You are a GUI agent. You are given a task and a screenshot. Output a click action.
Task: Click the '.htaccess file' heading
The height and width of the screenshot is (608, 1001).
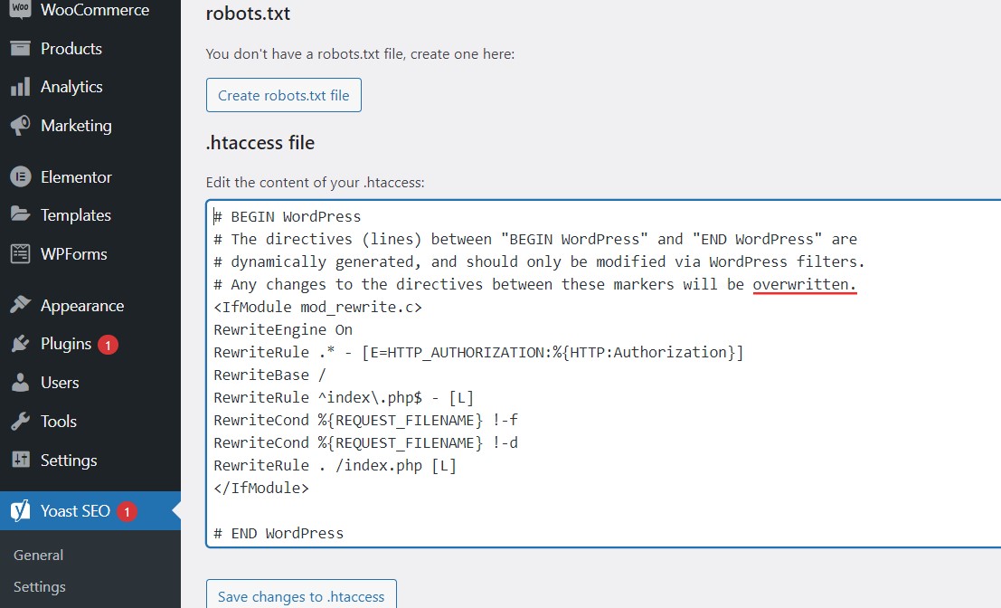260,142
